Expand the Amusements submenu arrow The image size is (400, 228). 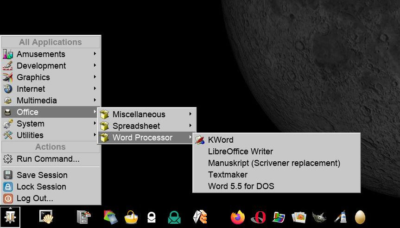95,54
